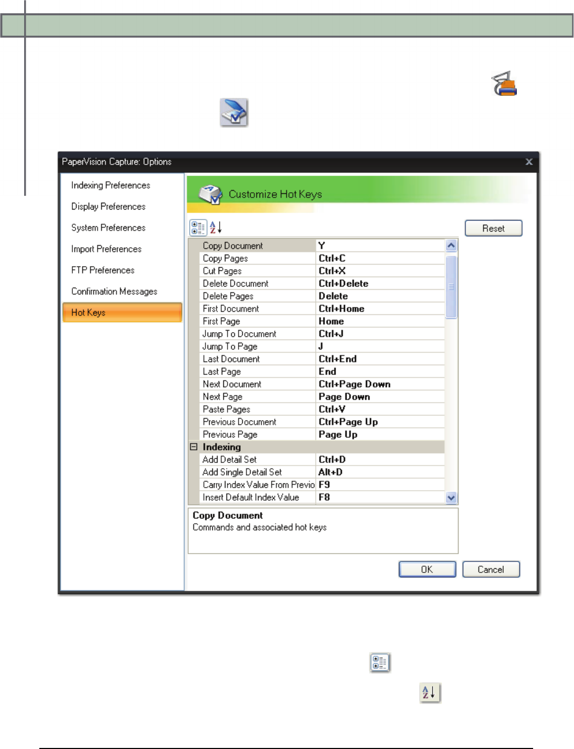The height and width of the screenshot is (749, 574).
Task: Click the Ctrl+Page Up hot key value
Action: coord(381,422)
